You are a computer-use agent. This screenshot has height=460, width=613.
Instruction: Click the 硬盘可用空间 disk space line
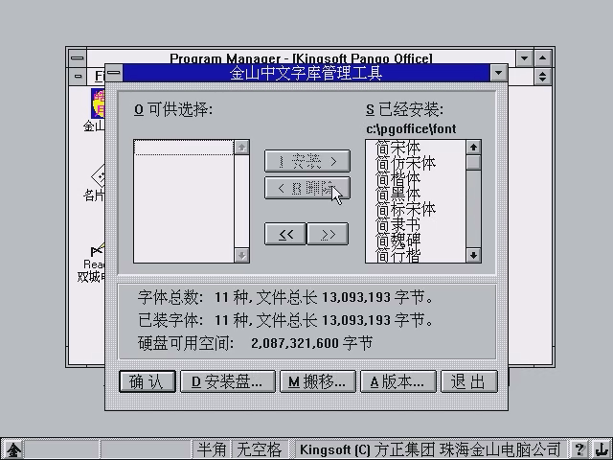pos(255,343)
